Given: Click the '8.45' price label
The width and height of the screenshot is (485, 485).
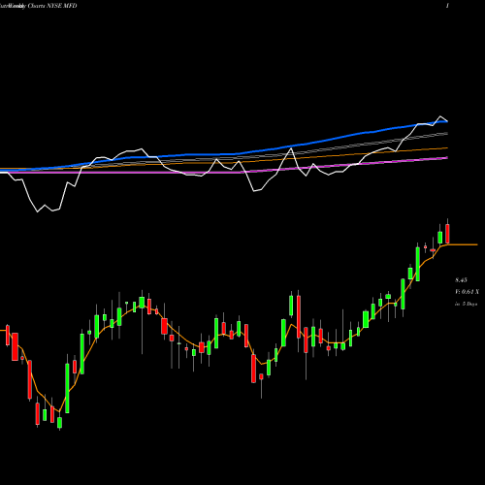Looking at the screenshot, I should pyautogui.click(x=461, y=280).
